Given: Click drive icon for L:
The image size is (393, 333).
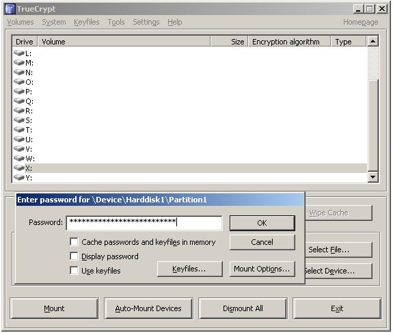Looking at the screenshot, I should click(19, 53).
